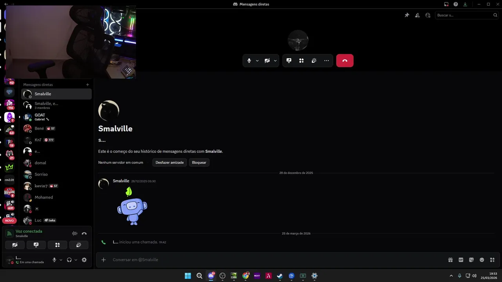
Task: Open soundboard from the call controls bar
Action: coord(314,61)
